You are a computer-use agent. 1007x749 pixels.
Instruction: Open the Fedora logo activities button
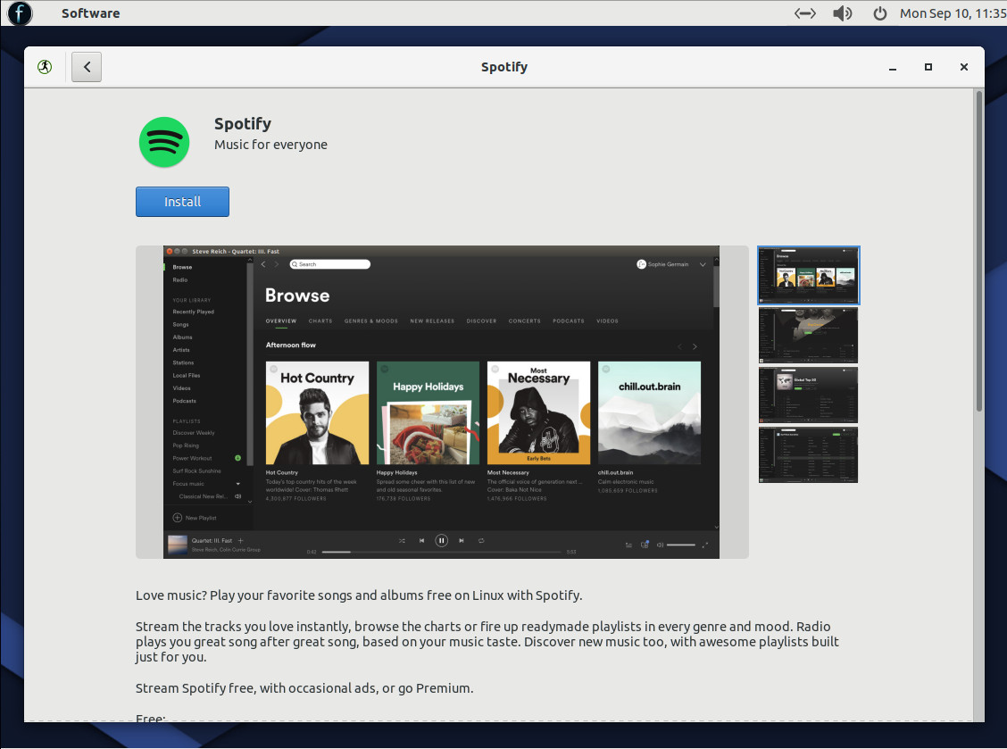20,12
